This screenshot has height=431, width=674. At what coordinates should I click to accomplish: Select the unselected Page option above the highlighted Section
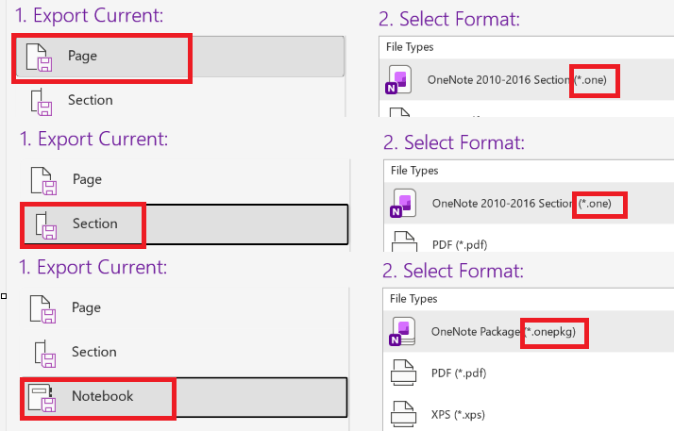pyautogui.click(x=87, y=179)
